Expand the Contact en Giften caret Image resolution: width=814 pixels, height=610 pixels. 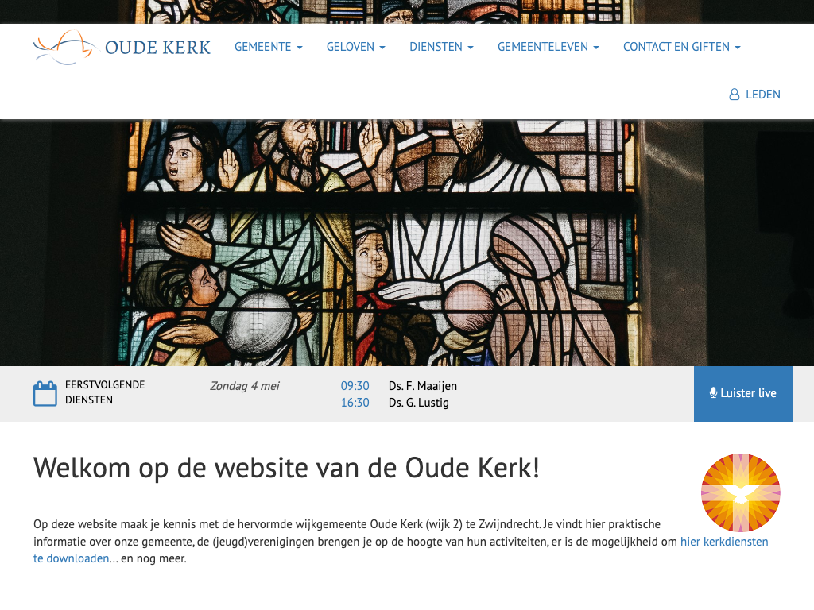pos(738,47)
